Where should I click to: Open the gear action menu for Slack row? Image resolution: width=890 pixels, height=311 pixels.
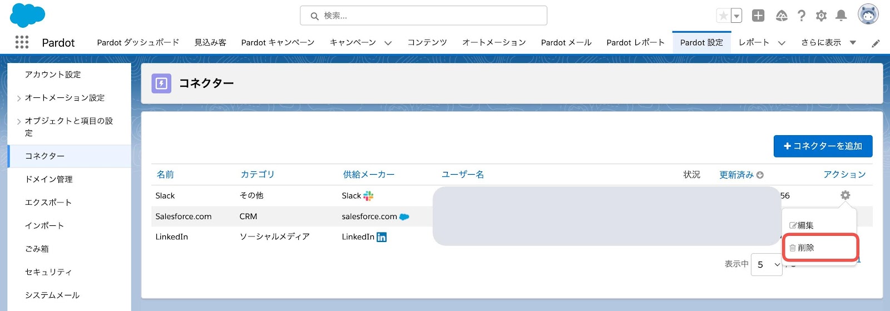tap(845, 195)
